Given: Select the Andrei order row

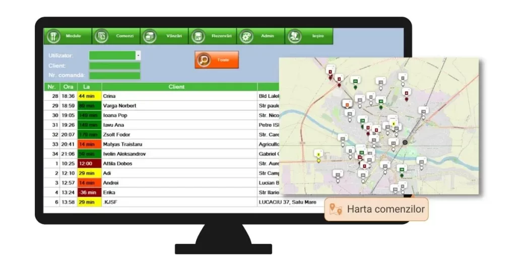Looking at the screenshot, I should pos(161,183).
